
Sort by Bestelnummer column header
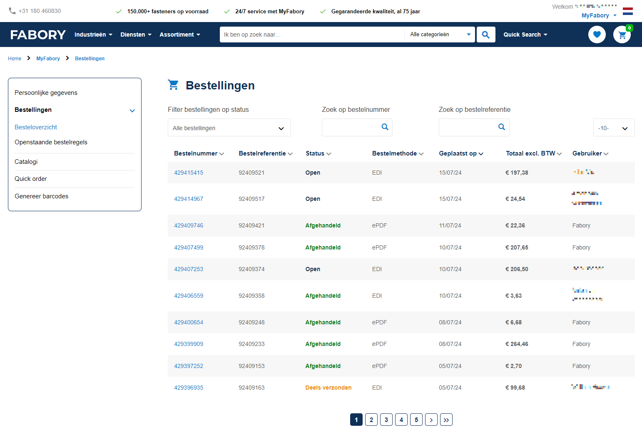[x=199, y=153]
